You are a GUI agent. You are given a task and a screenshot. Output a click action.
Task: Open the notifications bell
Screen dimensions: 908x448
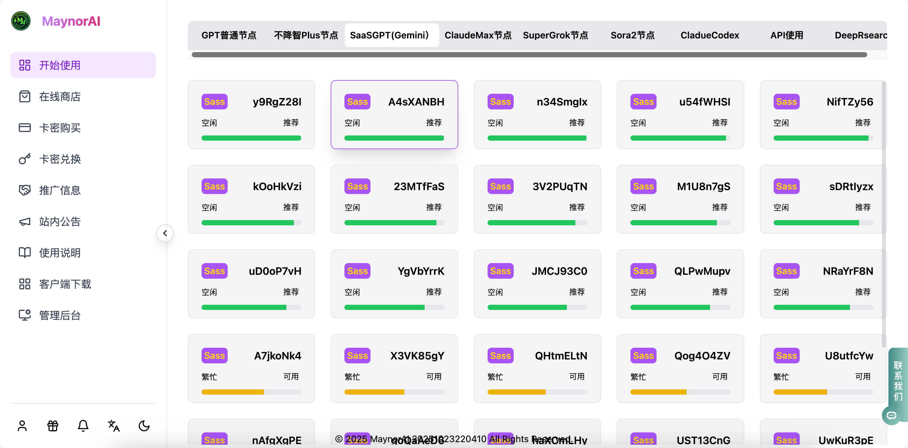[x=83, y=426]
